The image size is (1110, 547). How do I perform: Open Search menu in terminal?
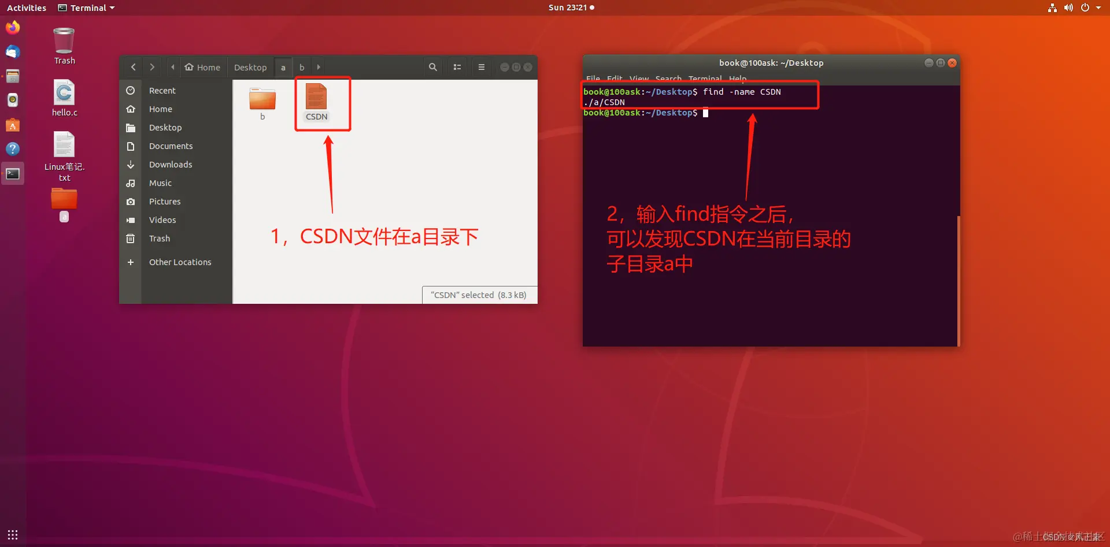(x=668, y=79)
